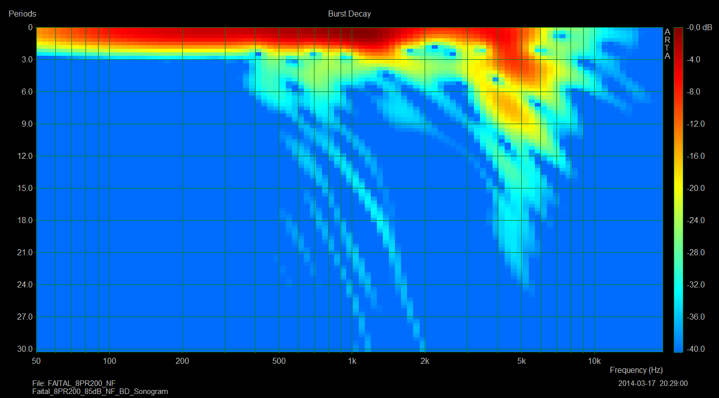Screen dimensions: 719x398
Task: Select the "-40.0" color scale label
Action: (x=695, y=349)
